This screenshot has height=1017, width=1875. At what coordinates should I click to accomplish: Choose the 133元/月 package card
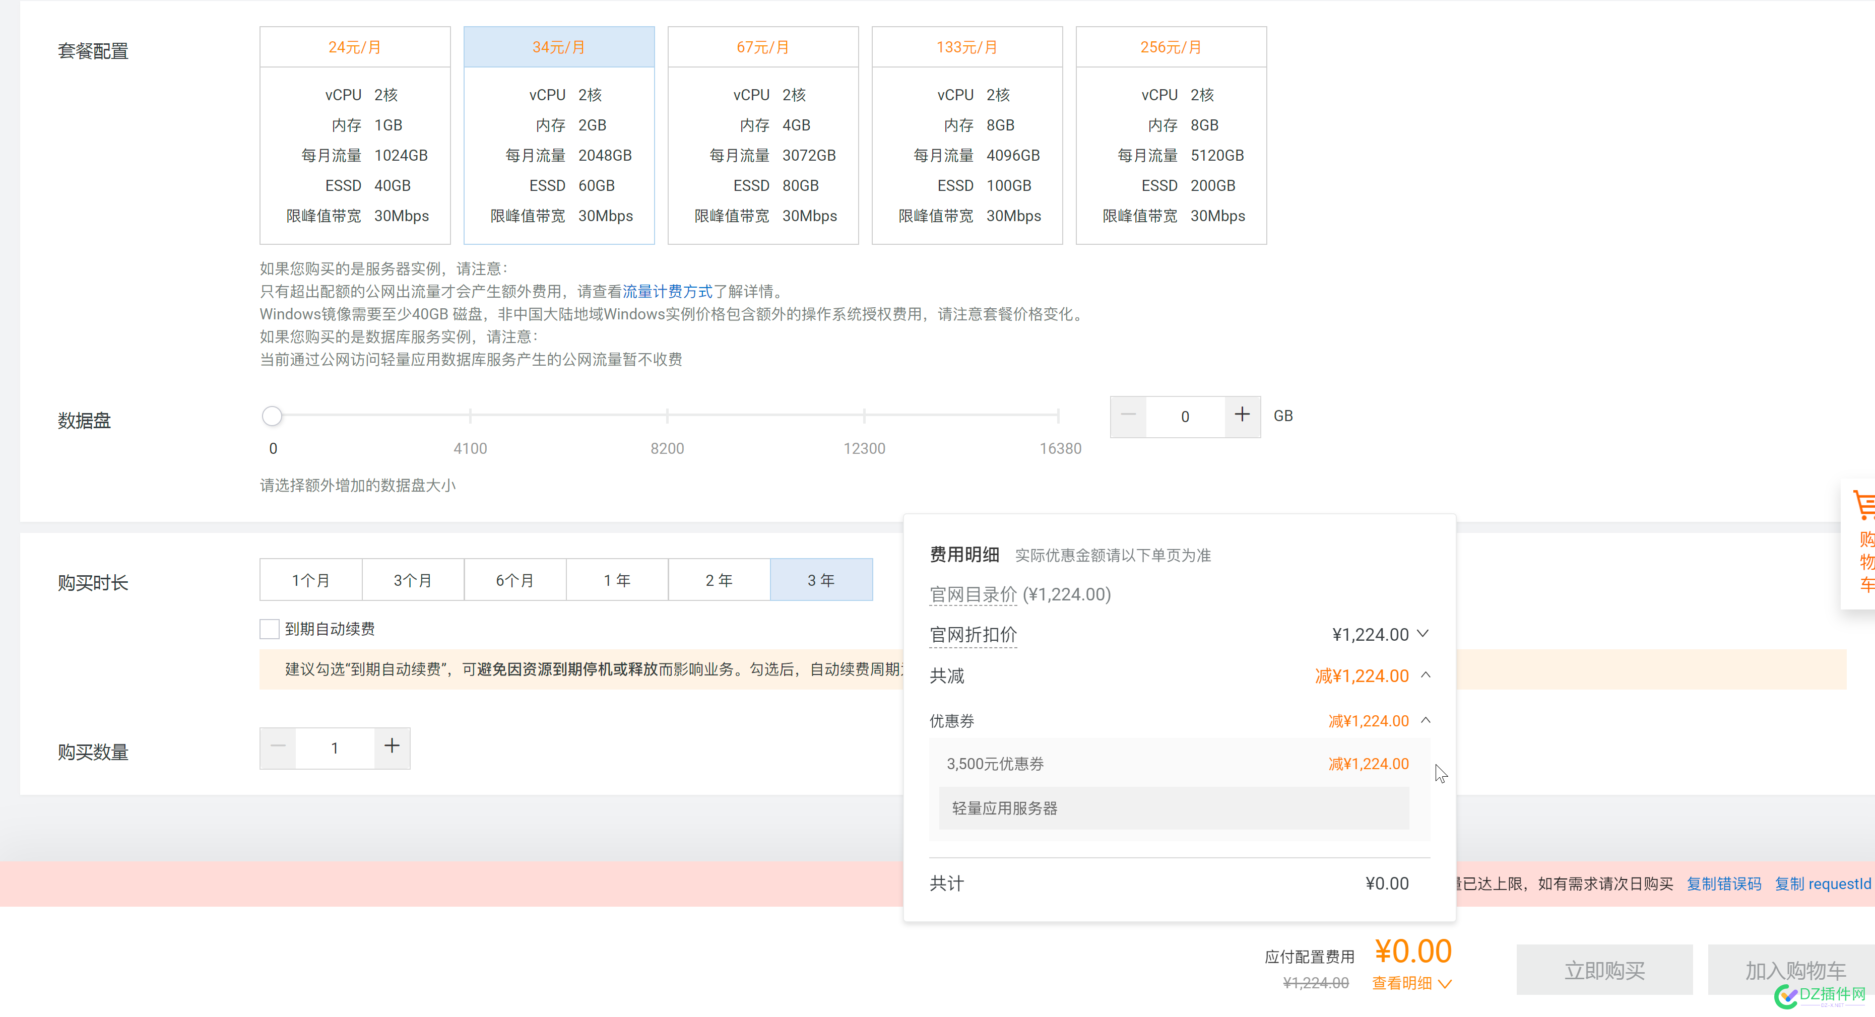967,135
